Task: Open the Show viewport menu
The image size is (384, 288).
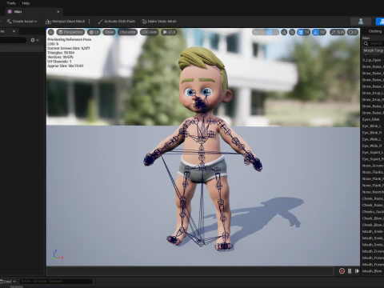Action: point(109,32)
